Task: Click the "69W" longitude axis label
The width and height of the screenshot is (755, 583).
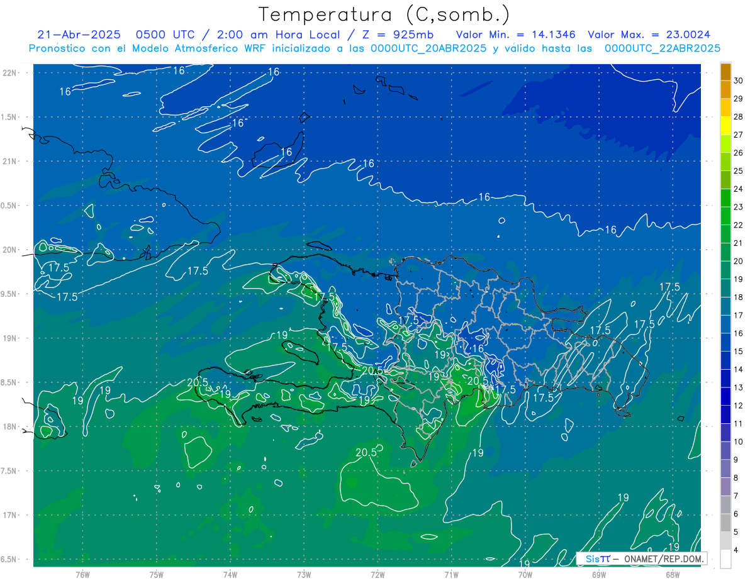Action: 599,574
